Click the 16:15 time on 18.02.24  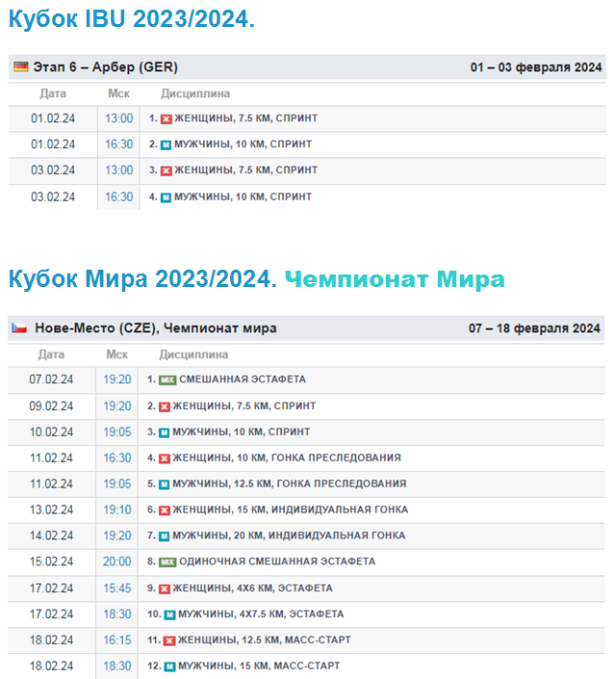117,640
